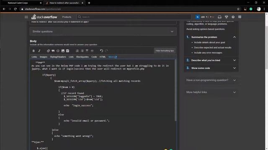Insert a heading with the heading icon
Image resolution: width=268 pixels, height=150 pixels.
click(x=87, y=51)
